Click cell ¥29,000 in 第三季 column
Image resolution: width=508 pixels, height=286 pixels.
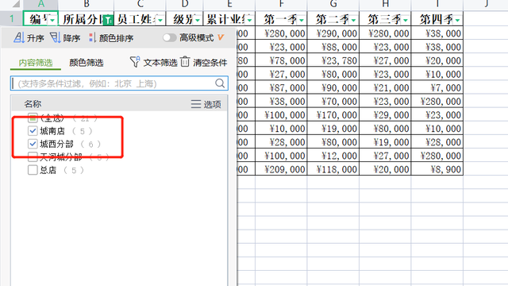tap(385, 115)
